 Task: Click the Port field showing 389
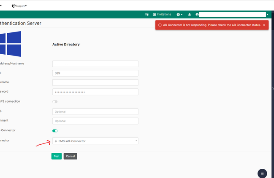(95, 73)
